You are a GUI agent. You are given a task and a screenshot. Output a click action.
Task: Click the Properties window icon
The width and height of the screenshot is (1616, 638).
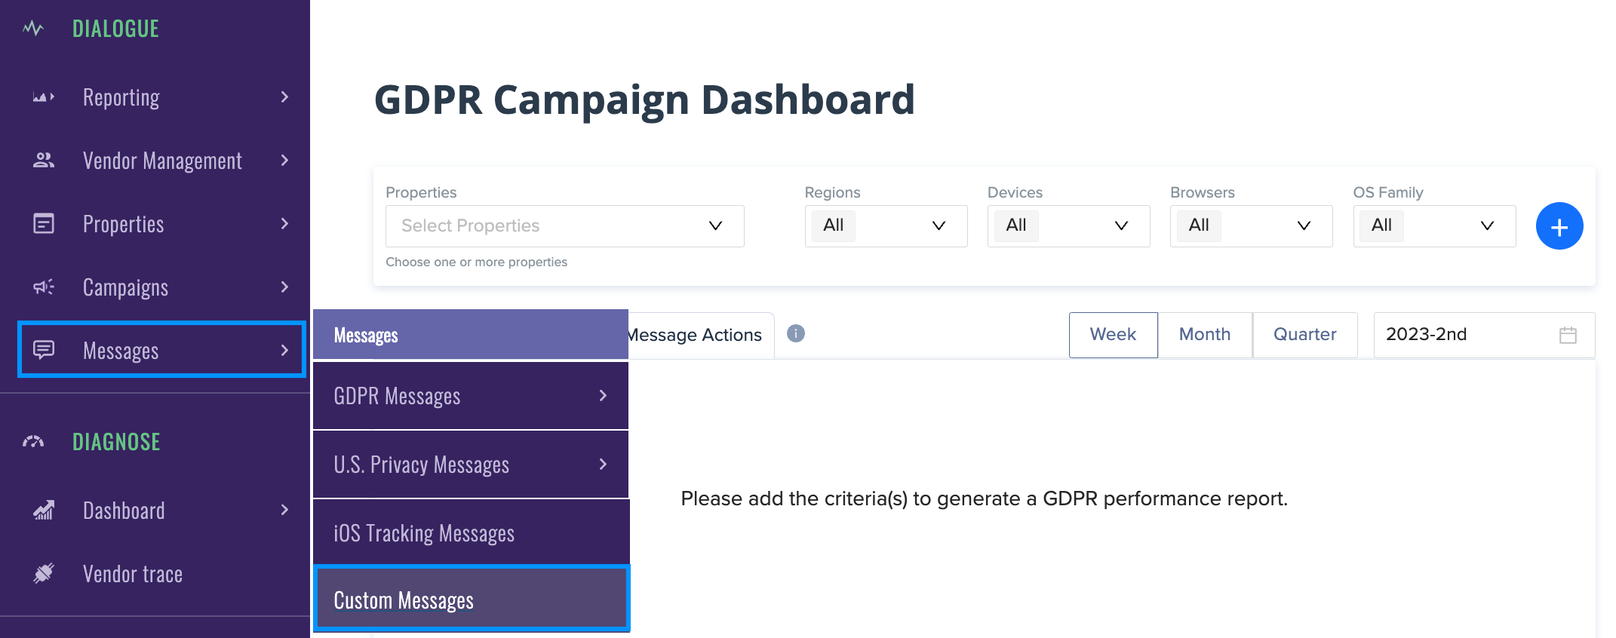click(44, 223)
